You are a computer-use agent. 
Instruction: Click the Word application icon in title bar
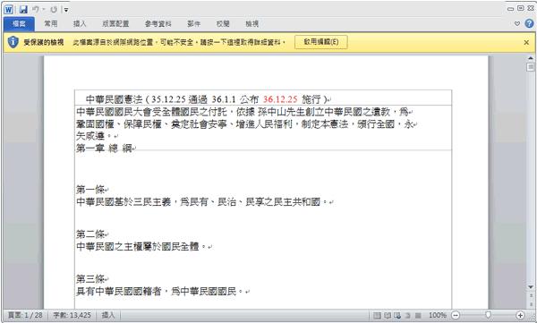coord(8,9)
